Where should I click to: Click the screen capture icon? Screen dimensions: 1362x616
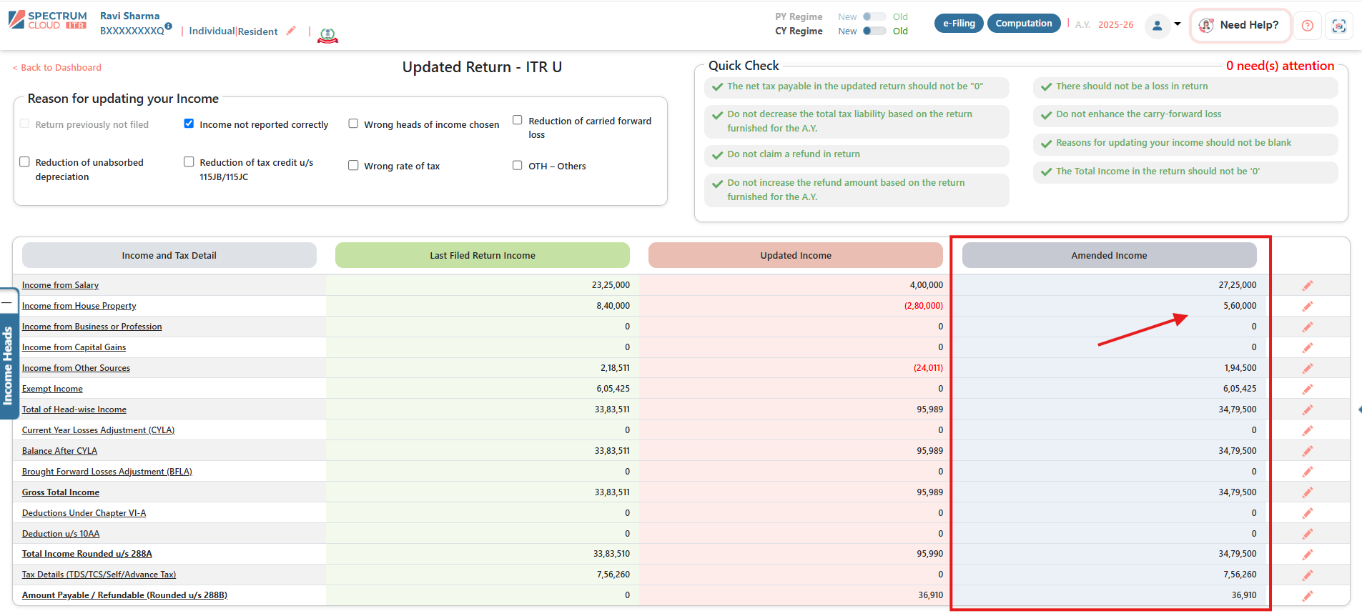1338,26
